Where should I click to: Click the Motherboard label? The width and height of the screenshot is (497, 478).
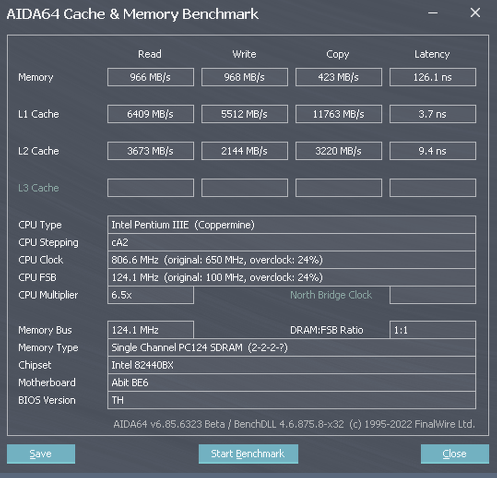click(x=47, y=383)
